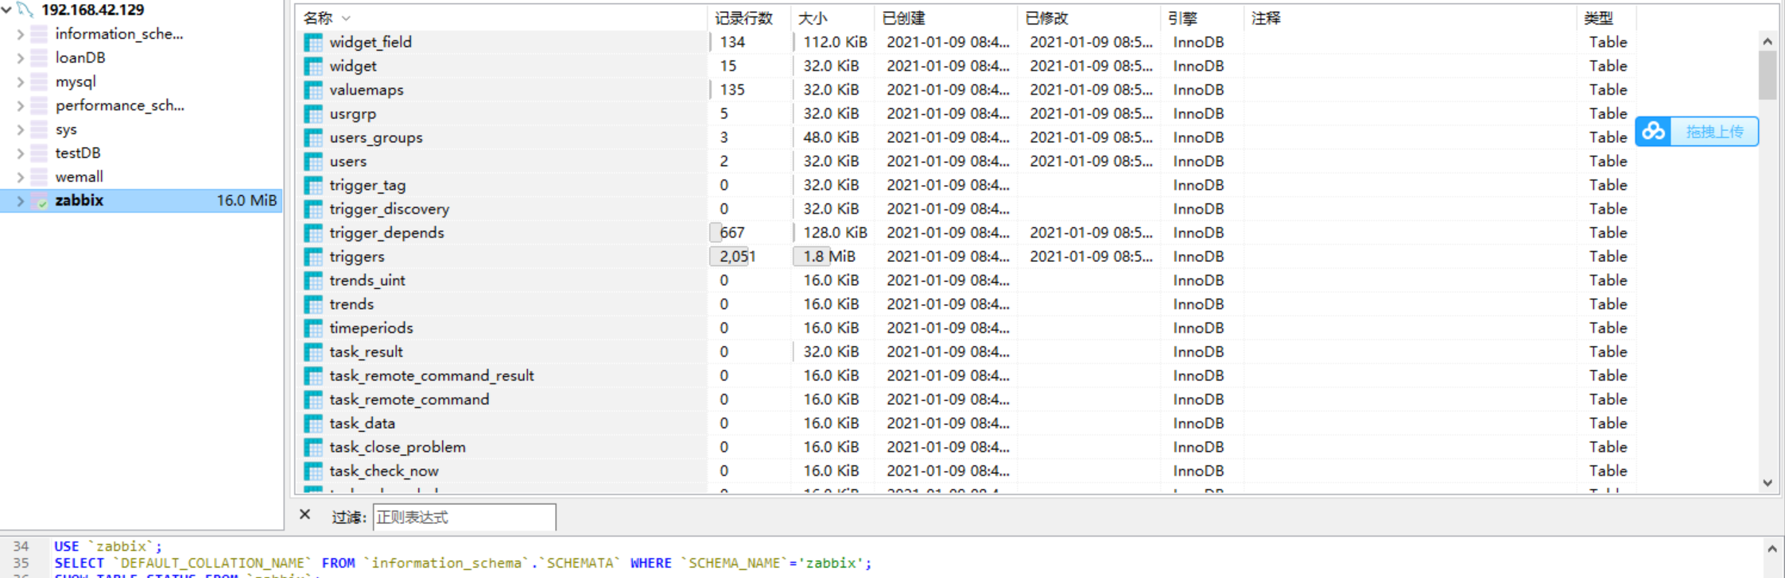
Task: Click the users_groups table icon
Action: point(313,137)
